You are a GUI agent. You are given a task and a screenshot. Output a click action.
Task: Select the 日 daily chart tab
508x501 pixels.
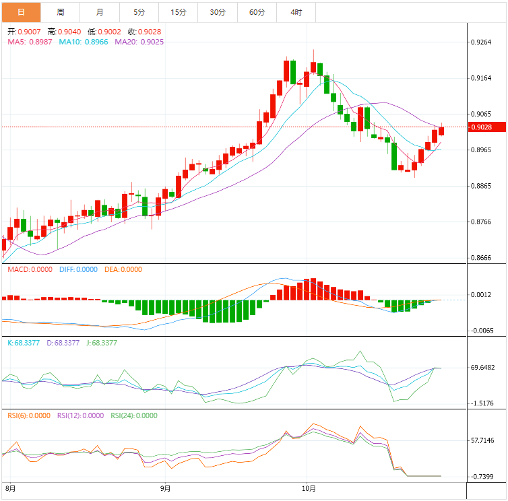21,12
